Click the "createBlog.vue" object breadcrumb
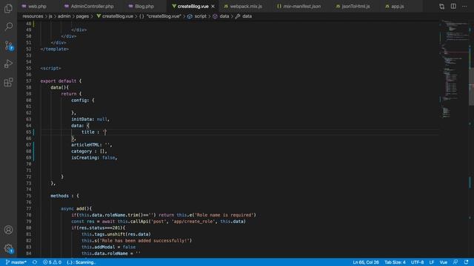The image size is (474, 266). 160,16
